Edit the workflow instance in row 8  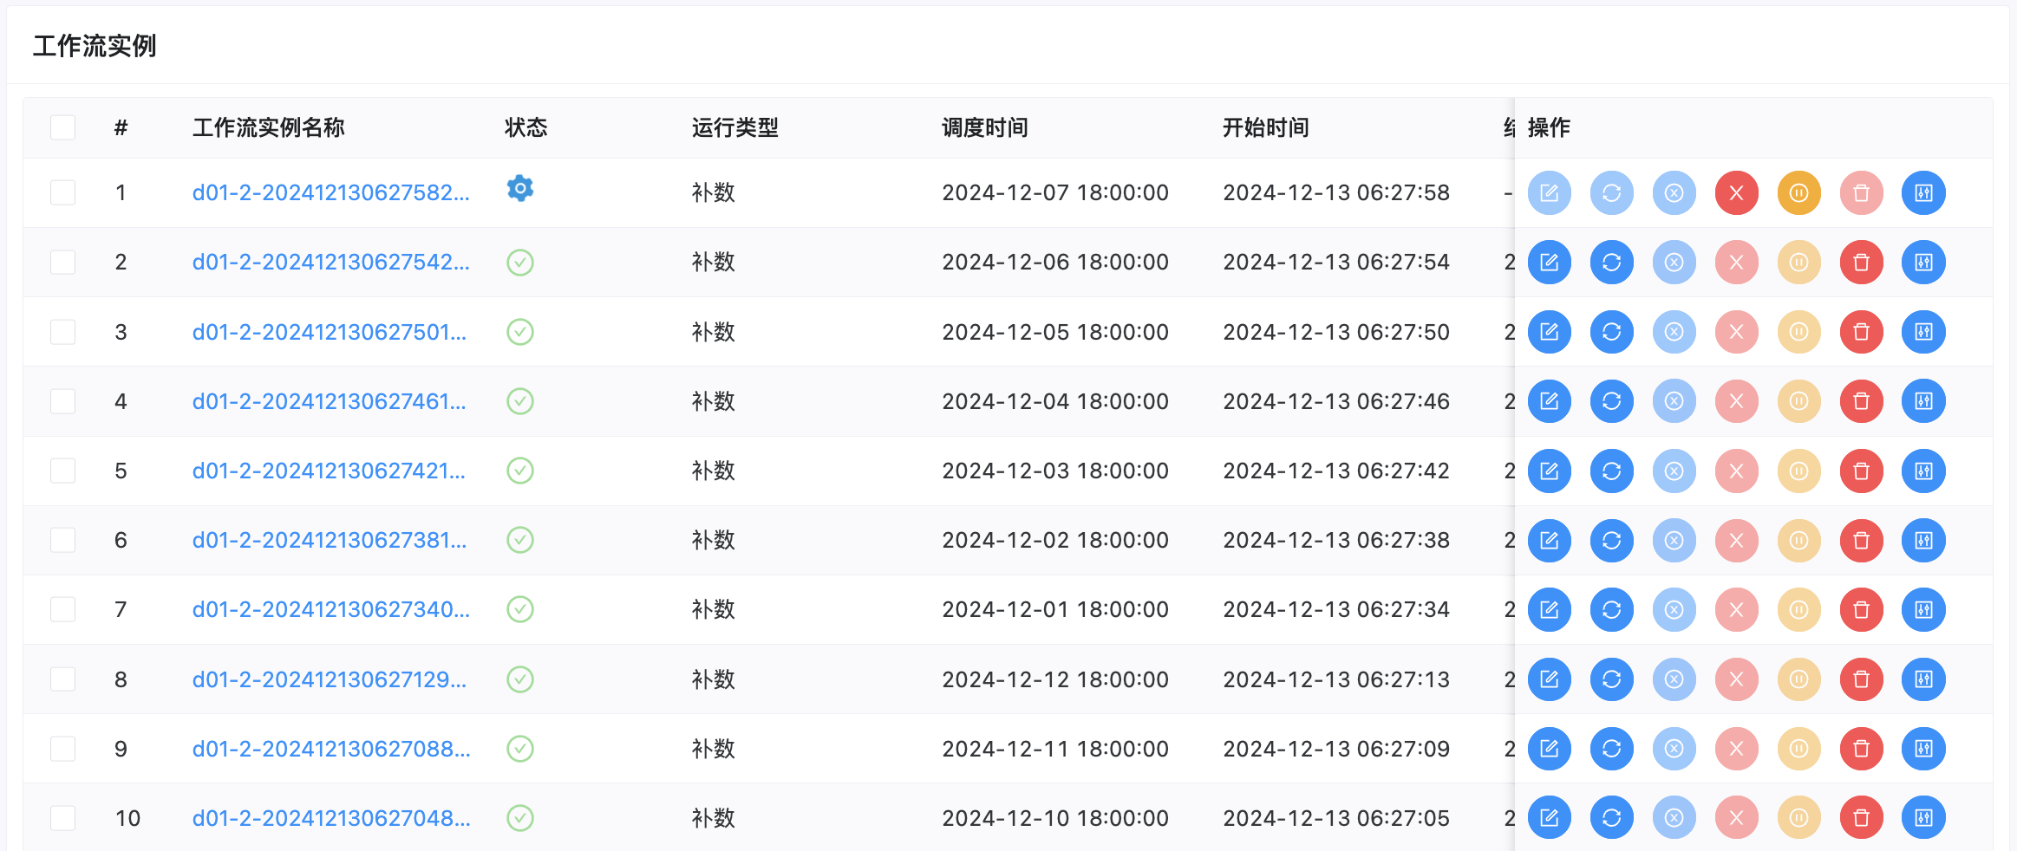1549,679
